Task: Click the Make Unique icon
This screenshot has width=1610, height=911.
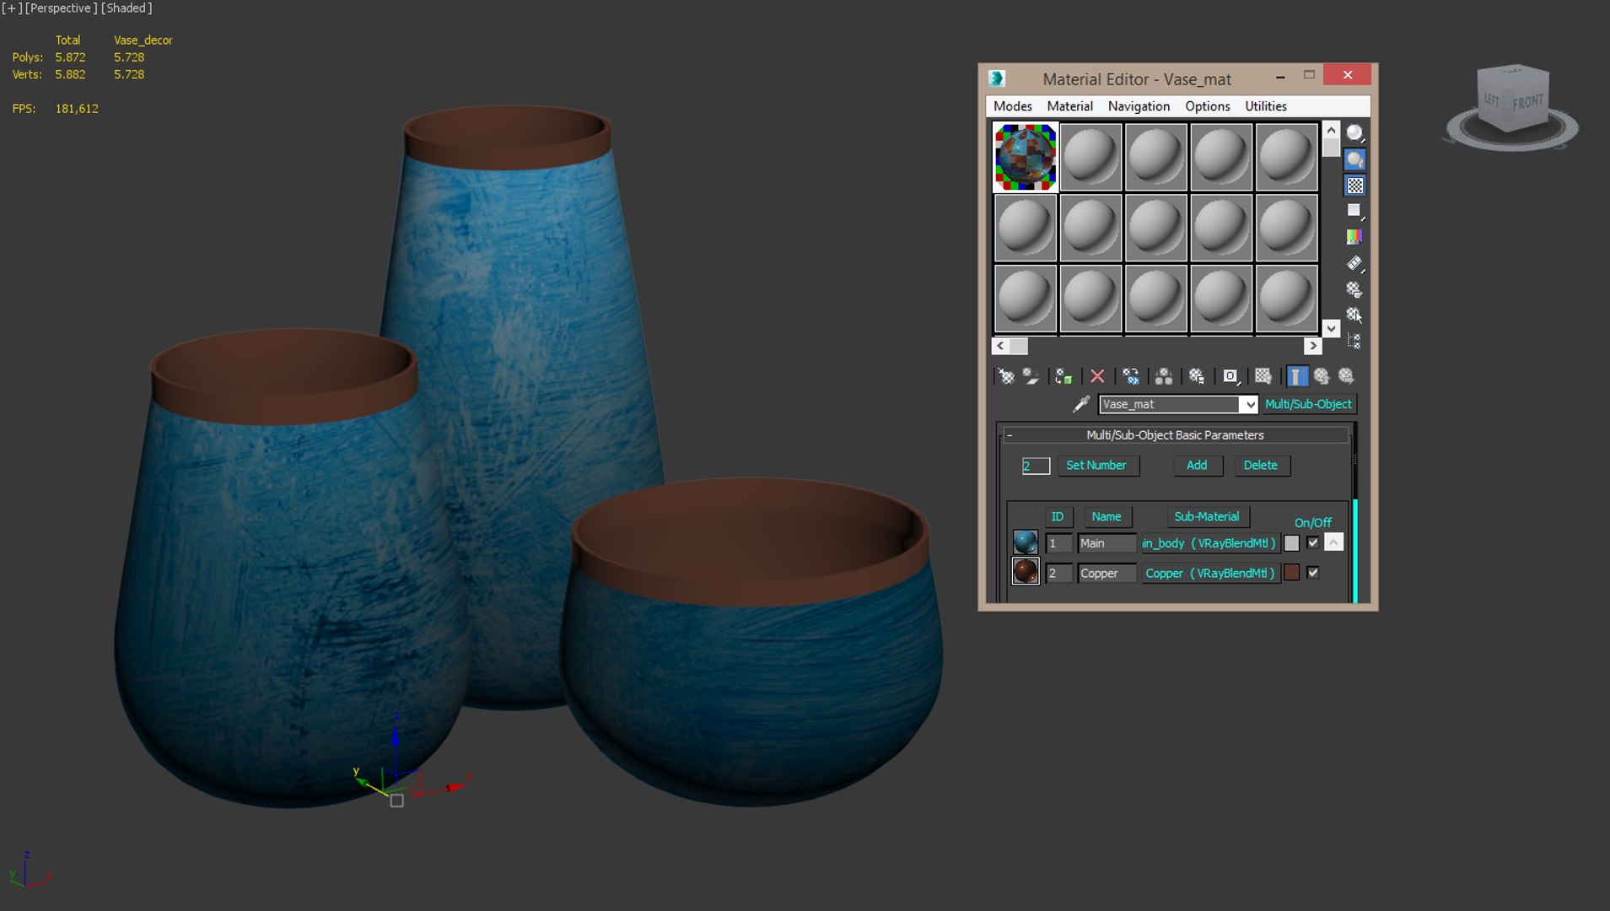Action: tap(1164, 376)
